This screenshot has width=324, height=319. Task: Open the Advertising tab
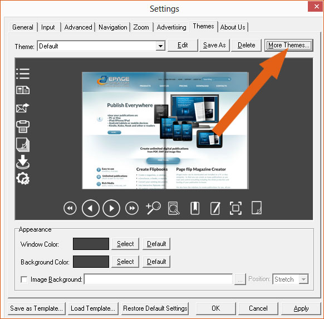coord(171,27)
